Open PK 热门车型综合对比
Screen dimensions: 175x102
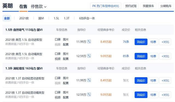[x=106, y=6]
